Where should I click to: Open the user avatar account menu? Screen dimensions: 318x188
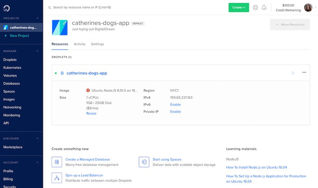(x=309, y=7)
